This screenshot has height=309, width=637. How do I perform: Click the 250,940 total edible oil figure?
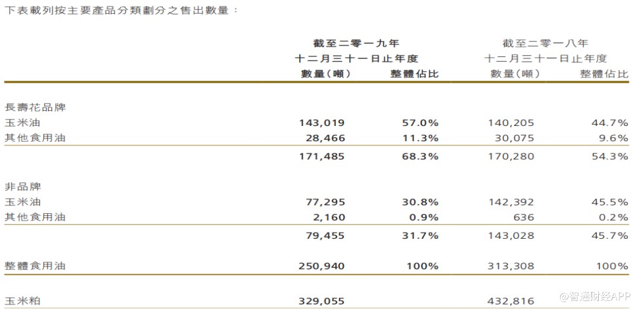pos(321,266)
